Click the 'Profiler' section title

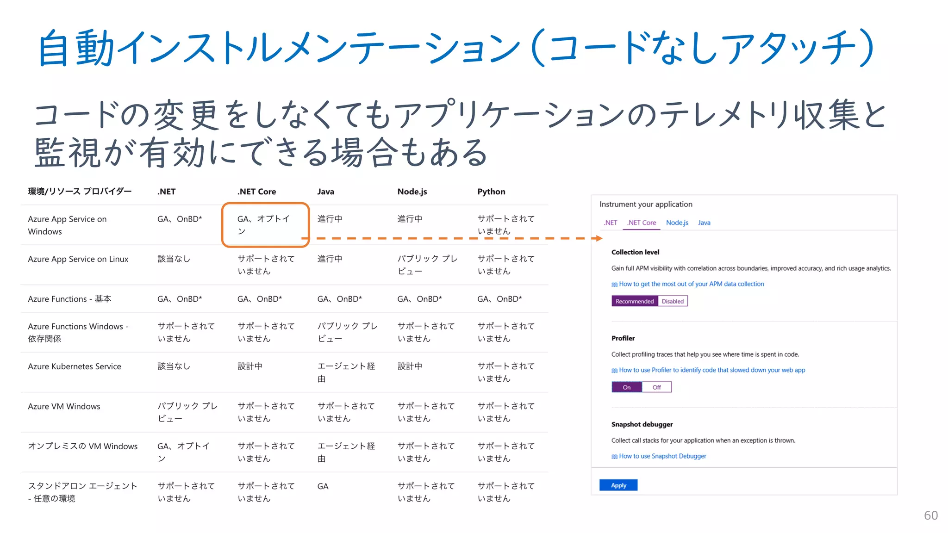623,338
